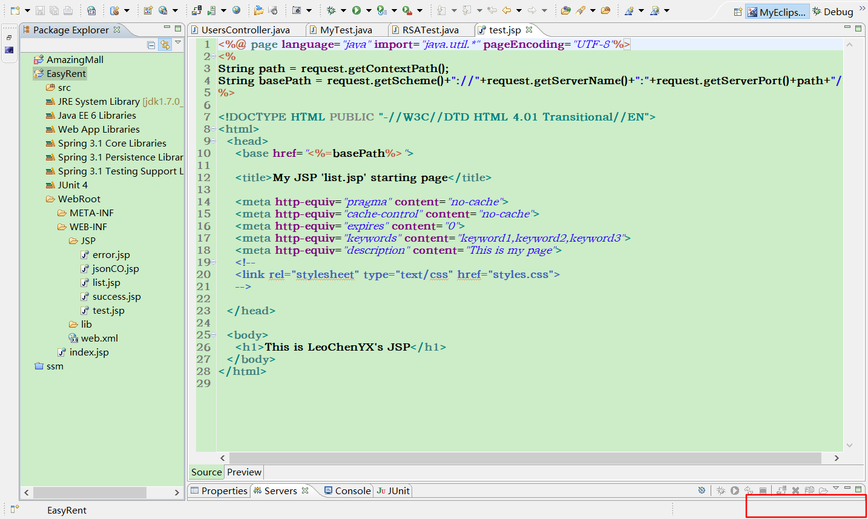Select index.jsp in the tree
The width and height of the screenshot is (868, 519).
[83, 352]
